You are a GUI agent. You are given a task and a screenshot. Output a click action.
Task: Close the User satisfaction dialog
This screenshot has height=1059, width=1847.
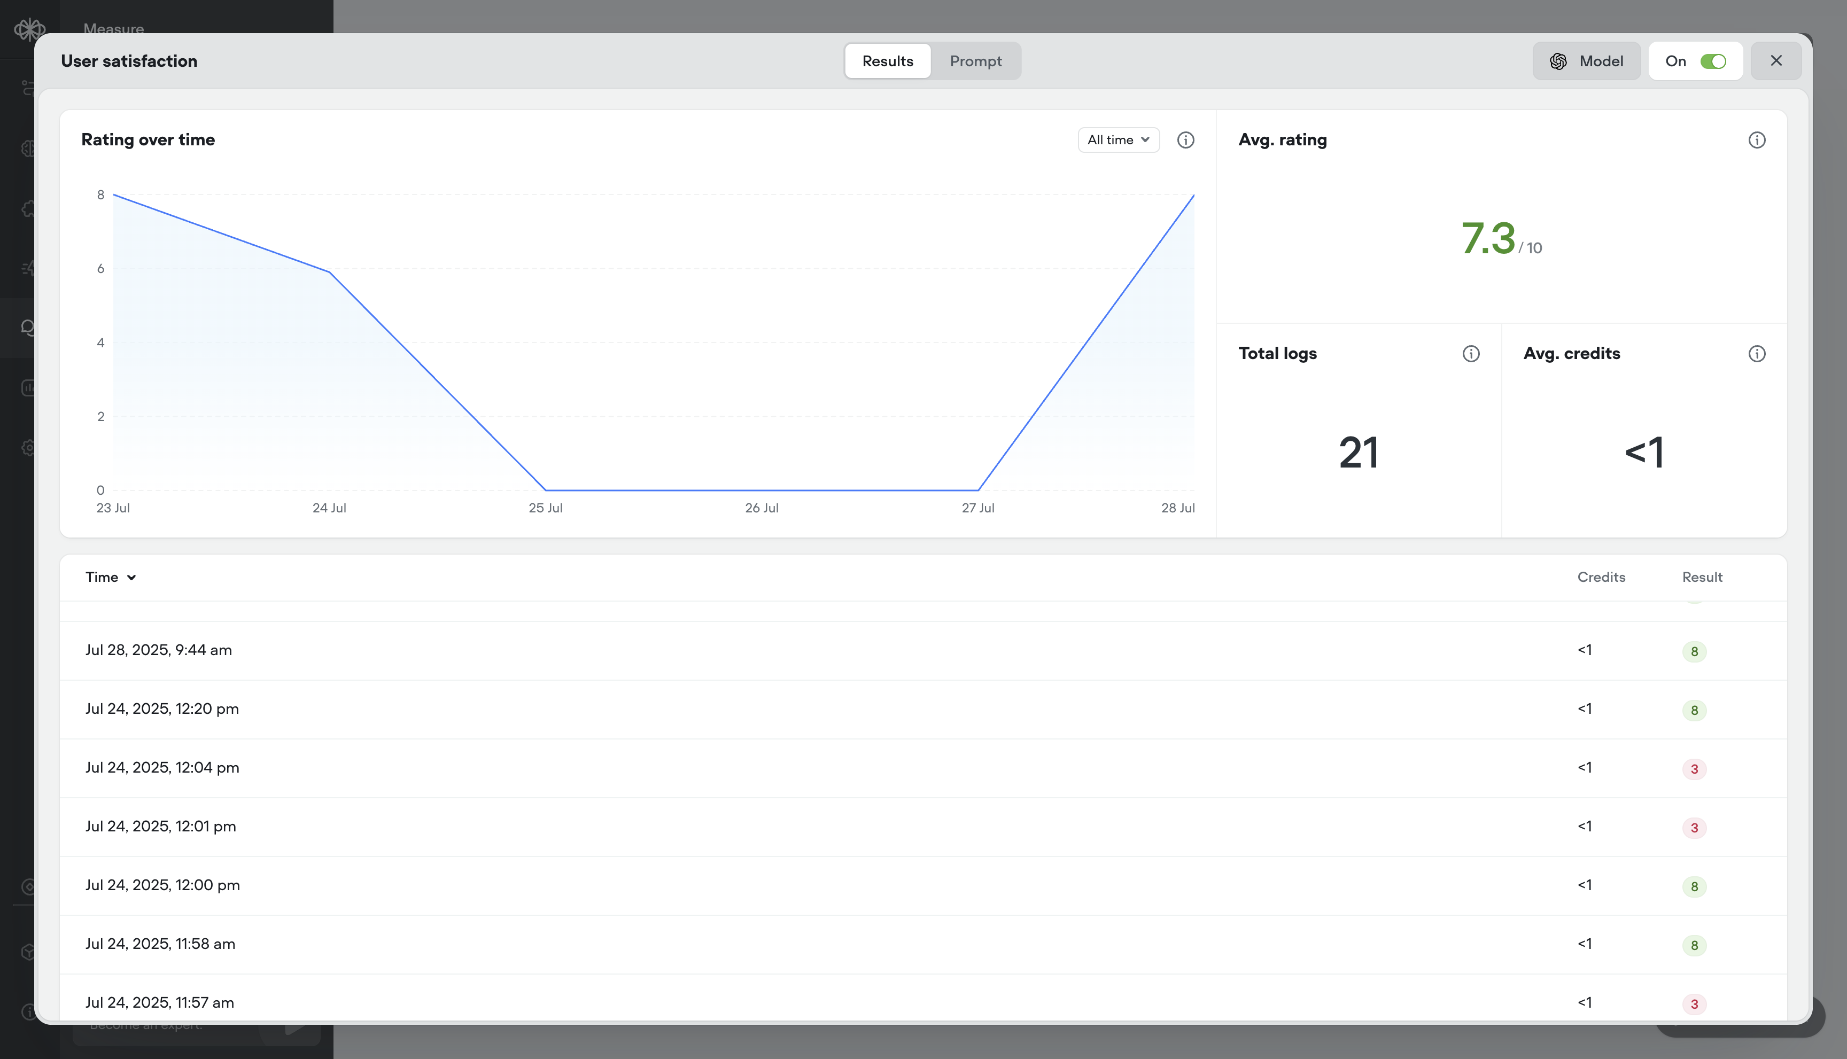(1776, 61)
